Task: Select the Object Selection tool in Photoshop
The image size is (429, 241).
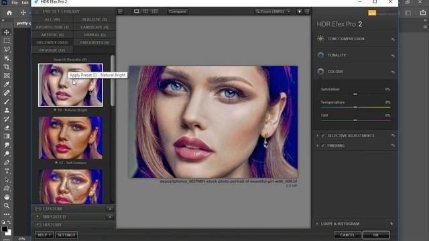Action: (7, 58)
